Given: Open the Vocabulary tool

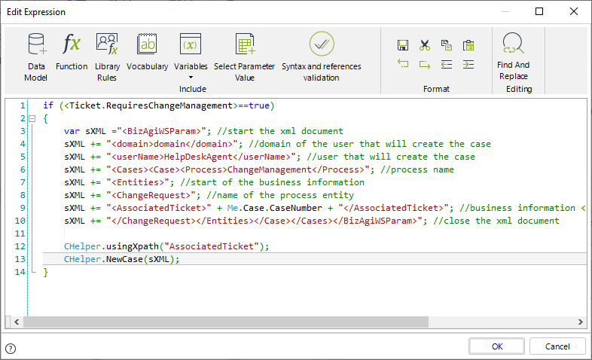Looking at the screenshot, I should coord(147,52).
